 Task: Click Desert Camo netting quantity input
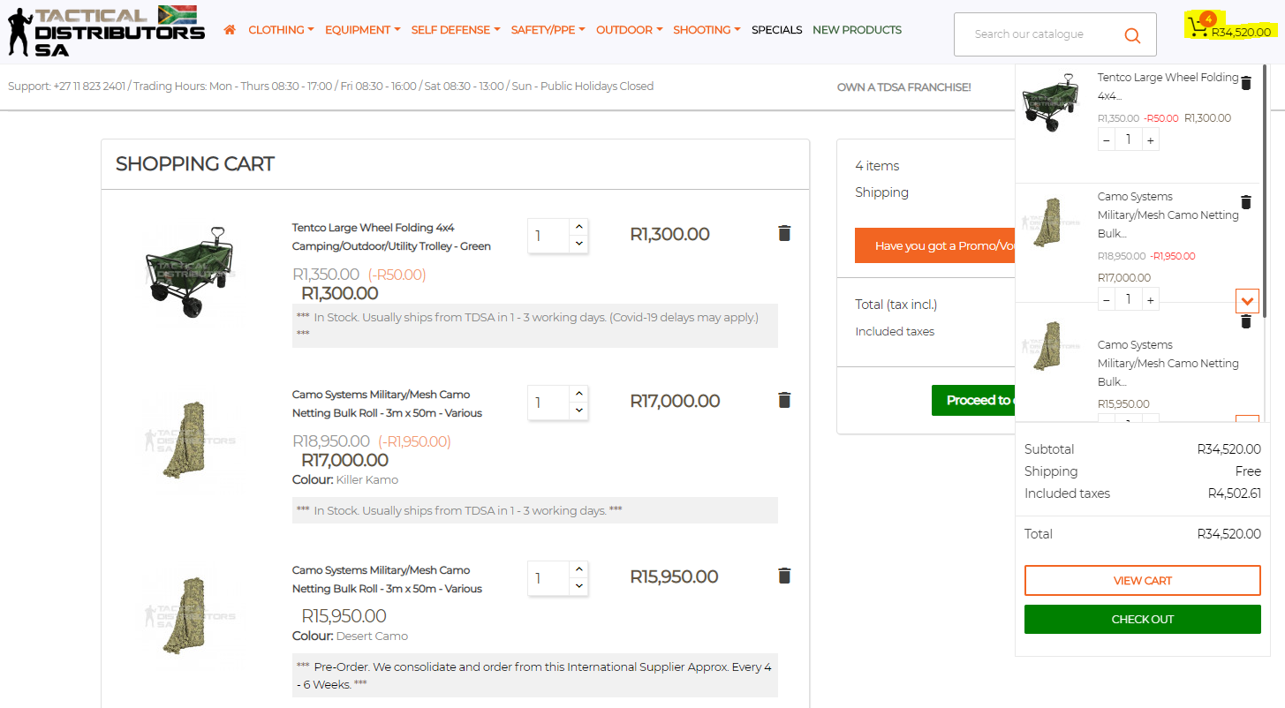click(548, 578)
